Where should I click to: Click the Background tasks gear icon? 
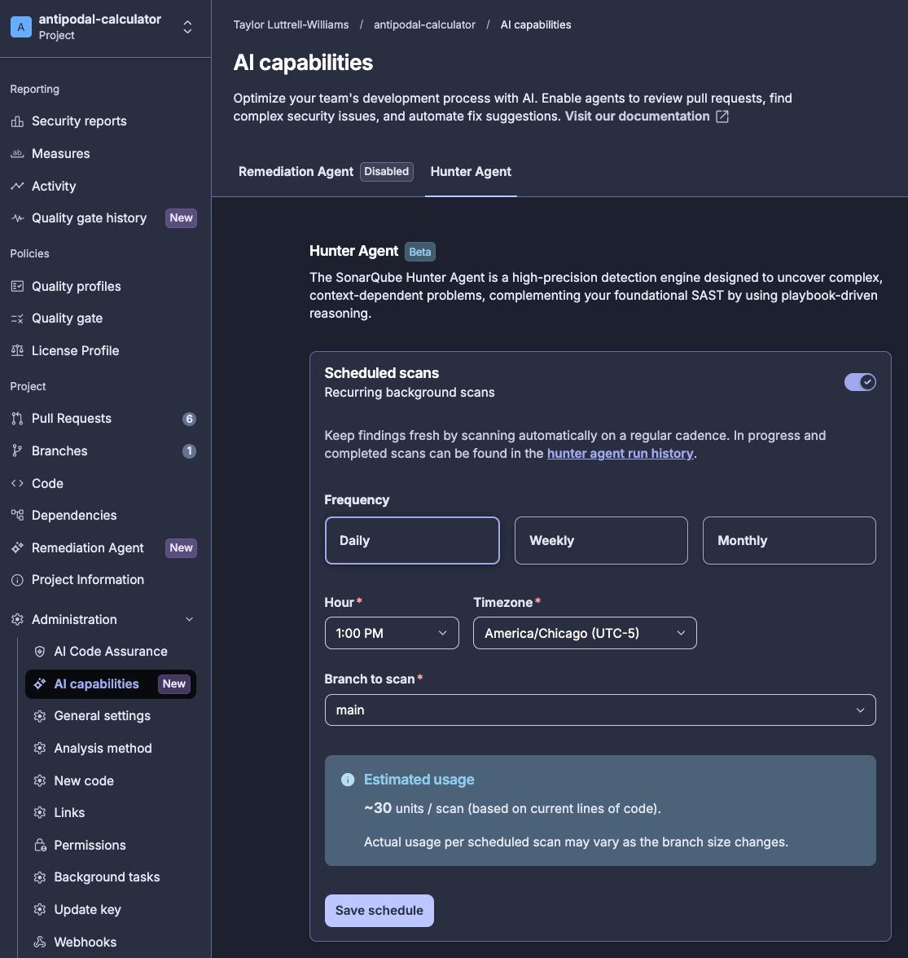pos(40,877)
